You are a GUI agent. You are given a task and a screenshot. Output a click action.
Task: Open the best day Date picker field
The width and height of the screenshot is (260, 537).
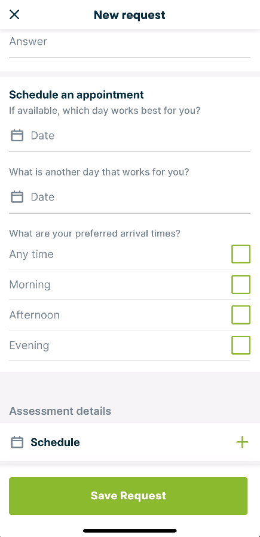coord(130,136)
